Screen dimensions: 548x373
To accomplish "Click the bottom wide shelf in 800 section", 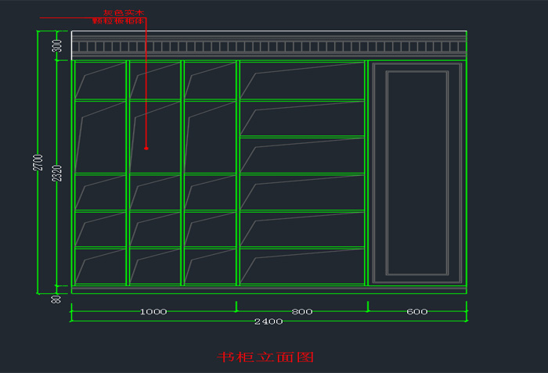I will 301,266.
